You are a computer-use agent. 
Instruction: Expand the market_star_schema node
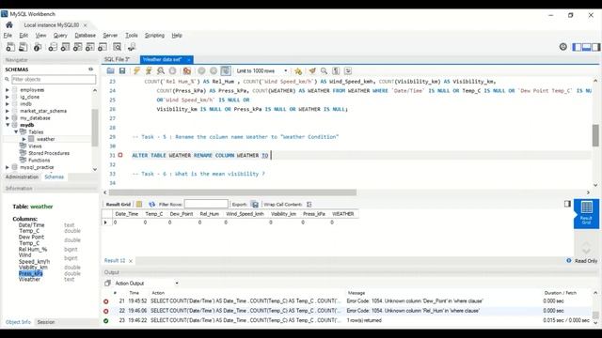(8, 111)
